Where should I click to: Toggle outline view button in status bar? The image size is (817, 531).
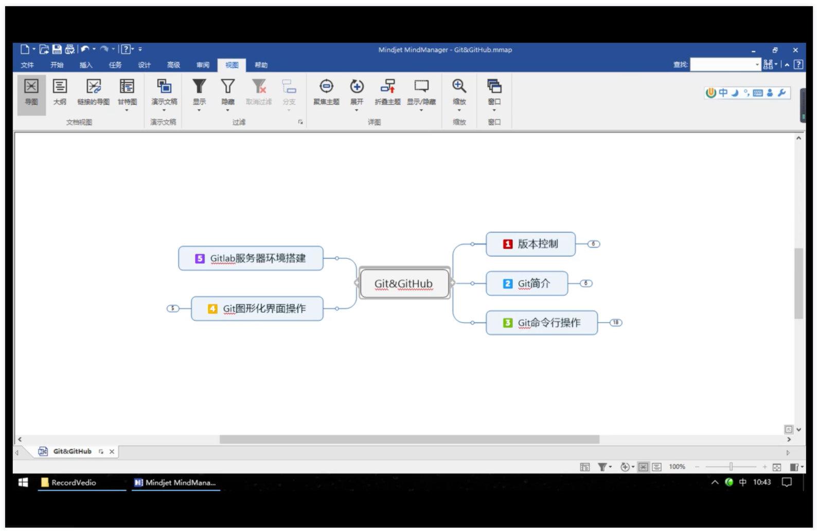657,467
